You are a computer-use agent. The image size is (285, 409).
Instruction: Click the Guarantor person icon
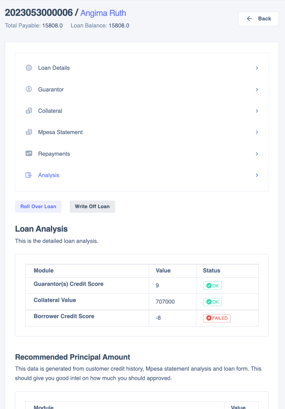29,89
